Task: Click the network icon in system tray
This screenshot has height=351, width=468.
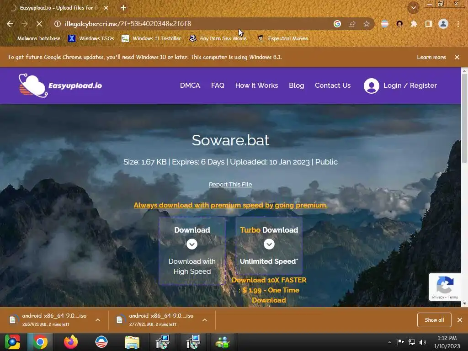Action: point(412,342)
